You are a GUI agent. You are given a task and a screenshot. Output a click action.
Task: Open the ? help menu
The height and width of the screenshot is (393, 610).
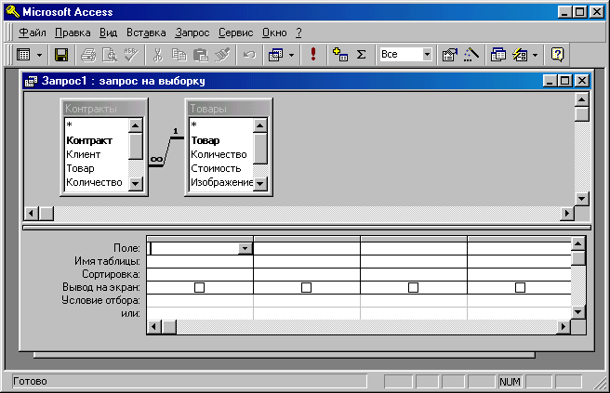click(x=298, y=33)
